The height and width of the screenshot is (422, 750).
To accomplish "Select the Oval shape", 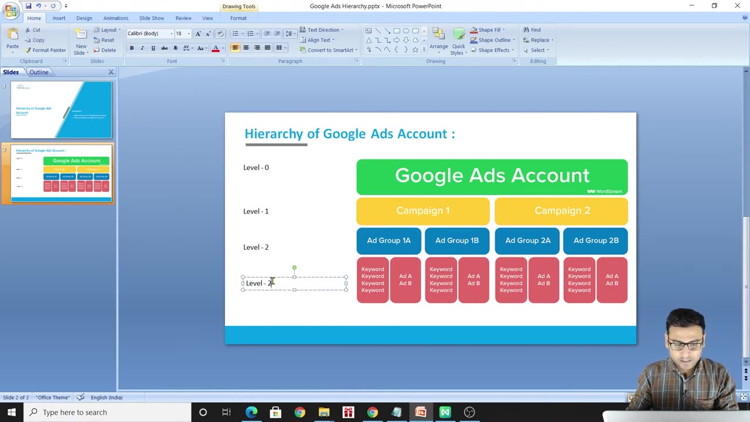I will pos(406,30).
